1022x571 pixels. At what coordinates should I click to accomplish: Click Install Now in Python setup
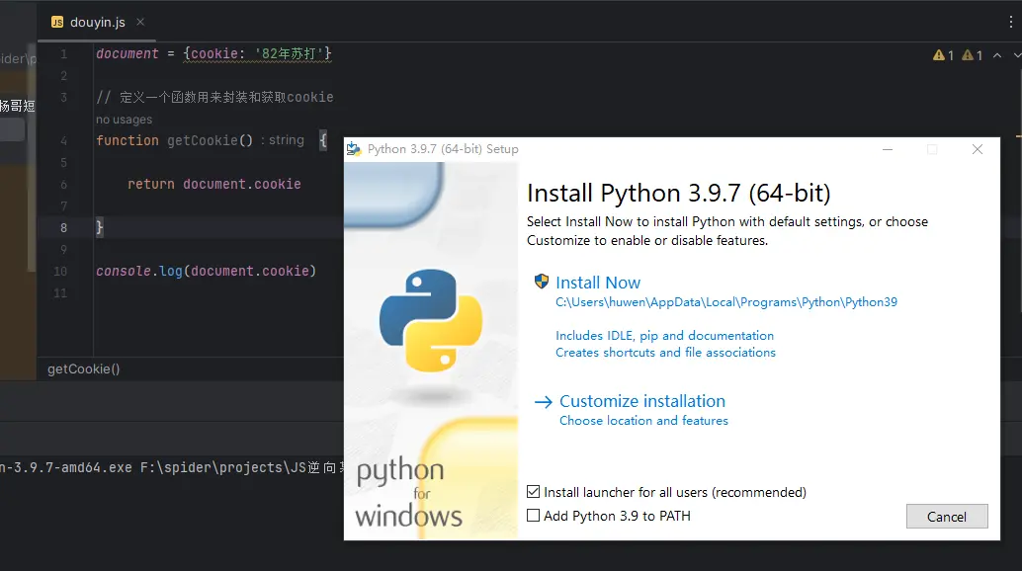(598, 283)
